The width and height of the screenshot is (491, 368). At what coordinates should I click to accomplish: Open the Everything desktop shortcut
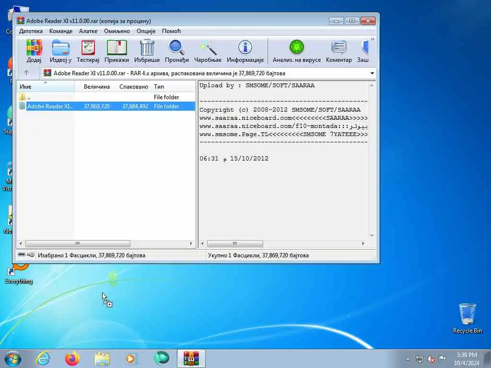click(x=19, y=275)
